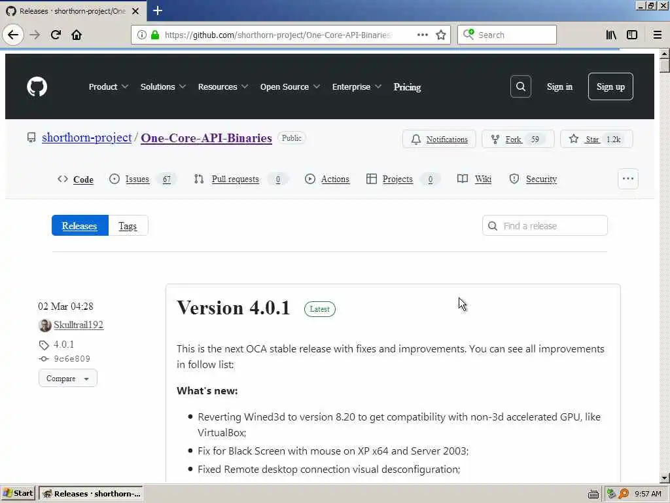The height and width of the screenshot is (503, 670).
Task: Click in the Find a release field
Action: (x=545, y=225)
